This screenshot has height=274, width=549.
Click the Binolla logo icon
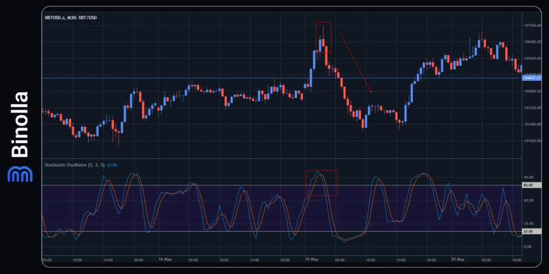[x=20, y=174]
